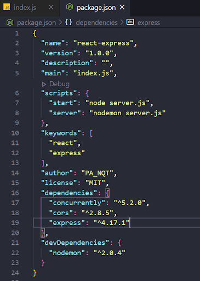Click the Debug play triangle icon
The height and width of the screenshot is (281, 200).
(x=44, y=84)
